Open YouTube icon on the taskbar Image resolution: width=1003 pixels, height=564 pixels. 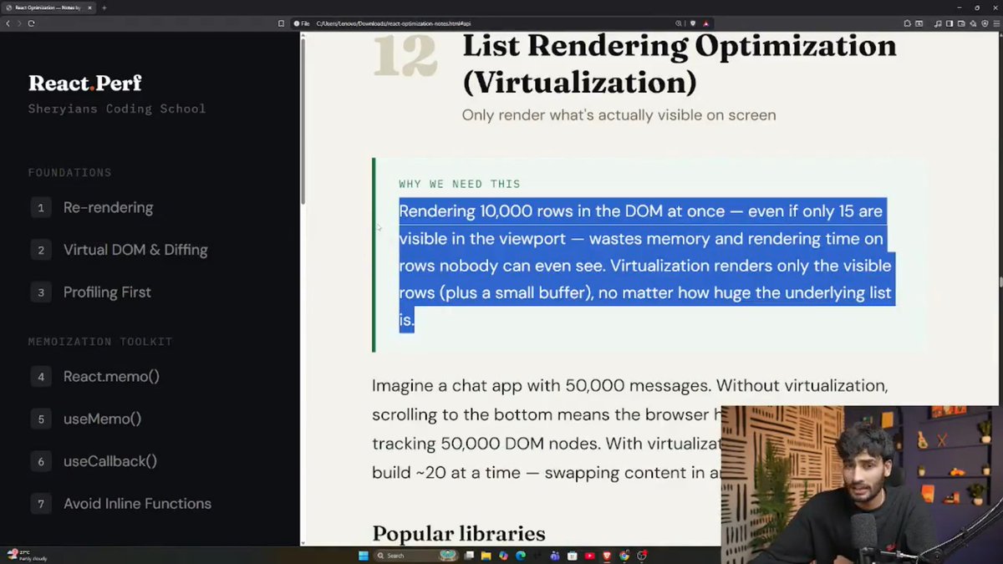click(x=590, y=556)
